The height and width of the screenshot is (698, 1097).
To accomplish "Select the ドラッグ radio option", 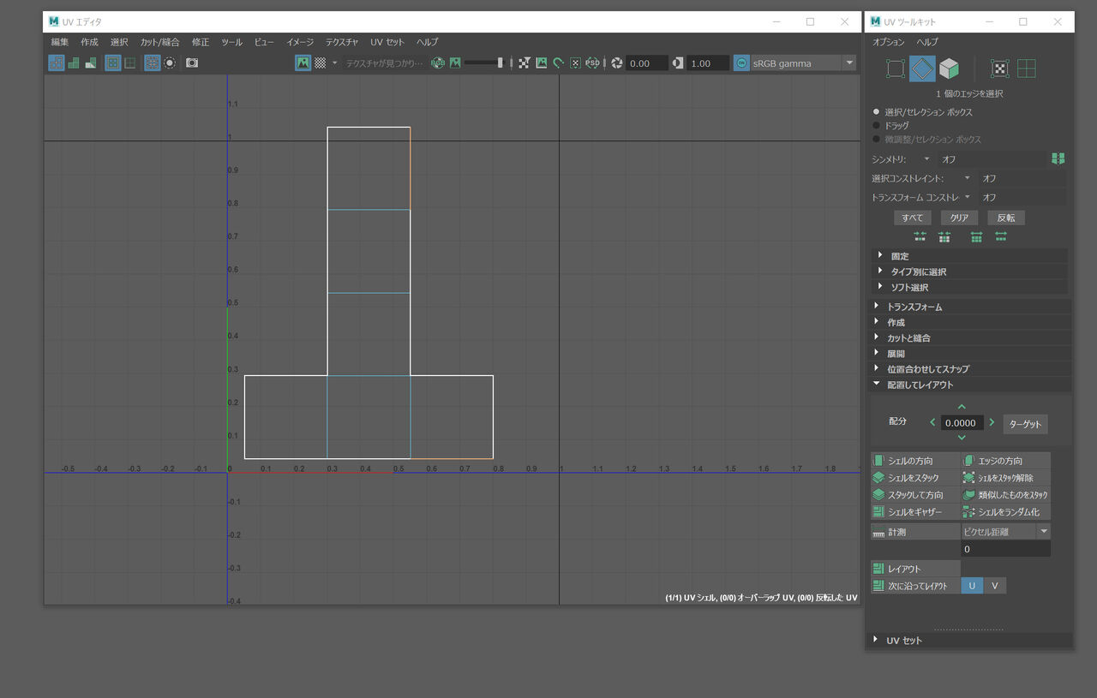I will click(x=876, y=125).
